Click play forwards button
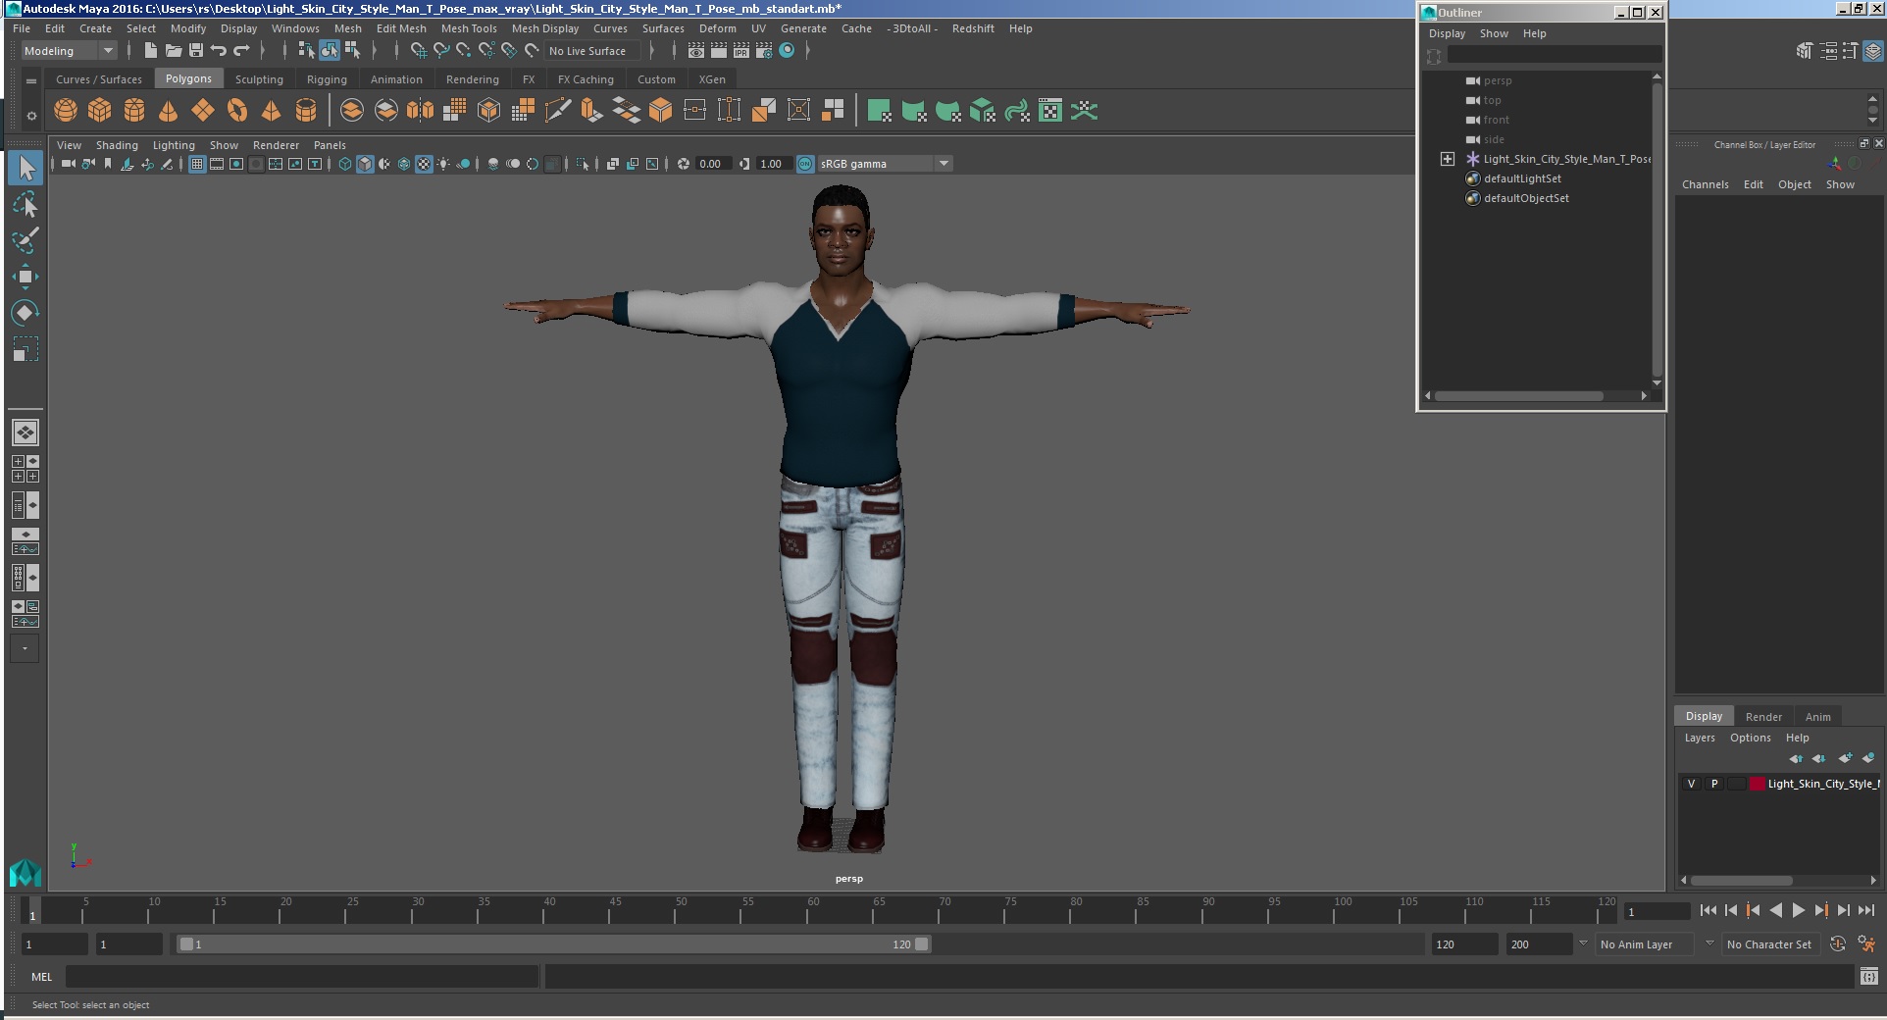This screenshot has width=1887, height=1020. coord(1798,910)
